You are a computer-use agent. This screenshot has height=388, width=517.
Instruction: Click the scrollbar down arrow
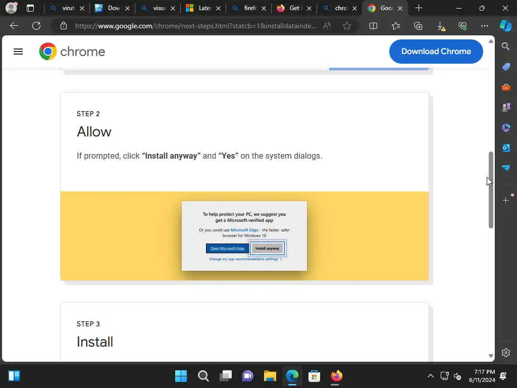491,356
